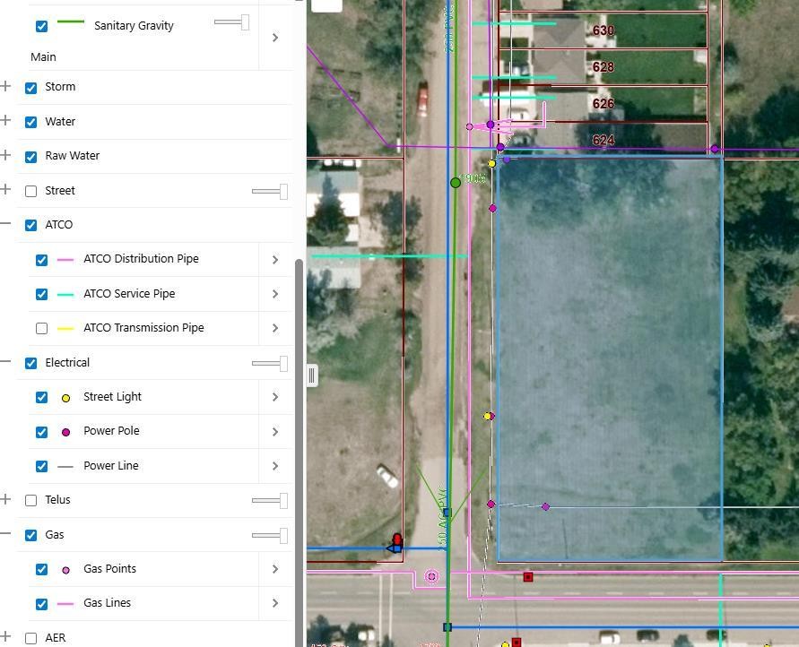Enable the Street layer
This screenshot has height=647, width=799.
(30, 191)
